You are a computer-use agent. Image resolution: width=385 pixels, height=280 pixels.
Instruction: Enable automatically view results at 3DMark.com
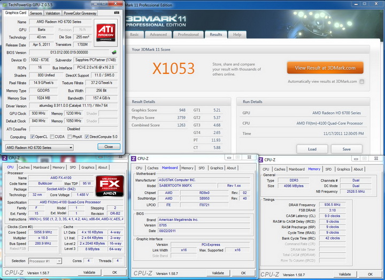(361, 82)
